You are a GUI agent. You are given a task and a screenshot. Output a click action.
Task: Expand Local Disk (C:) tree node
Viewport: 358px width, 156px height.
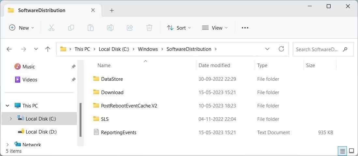pos(11,119)
